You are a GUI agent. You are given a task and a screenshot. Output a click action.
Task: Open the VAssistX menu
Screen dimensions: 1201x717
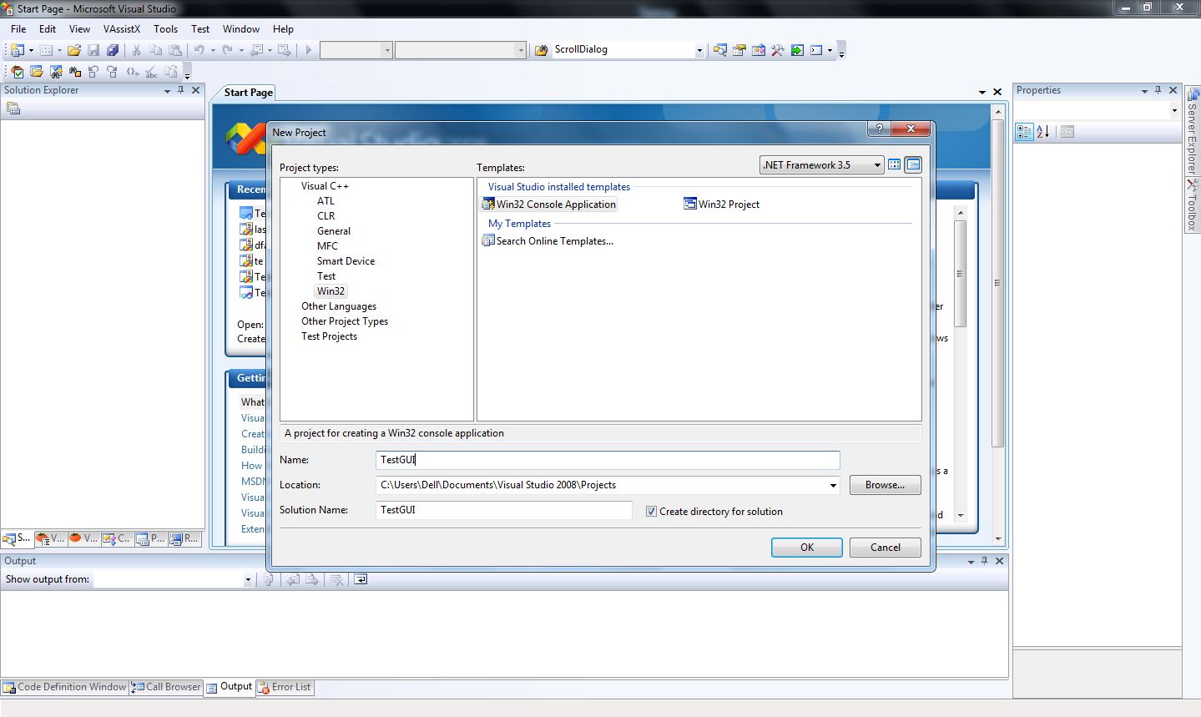(122, 28)
